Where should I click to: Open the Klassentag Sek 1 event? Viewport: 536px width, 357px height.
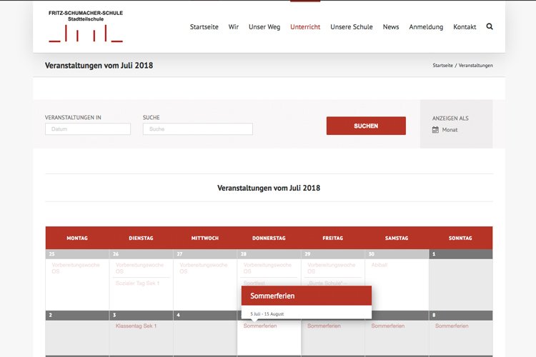pos(136,326)
